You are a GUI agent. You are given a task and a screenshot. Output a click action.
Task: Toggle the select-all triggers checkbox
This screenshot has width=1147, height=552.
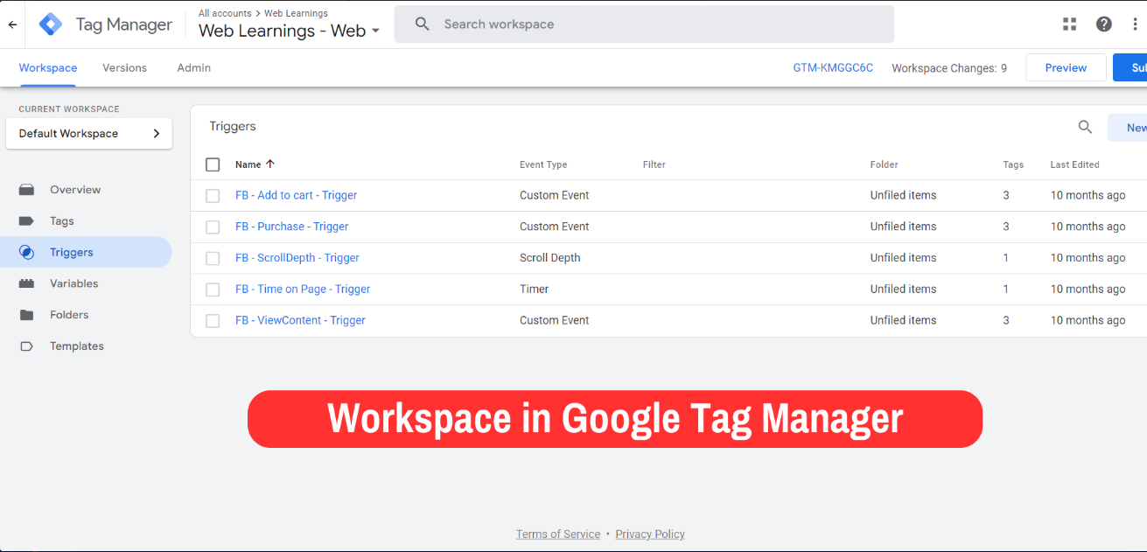point(213,164)
